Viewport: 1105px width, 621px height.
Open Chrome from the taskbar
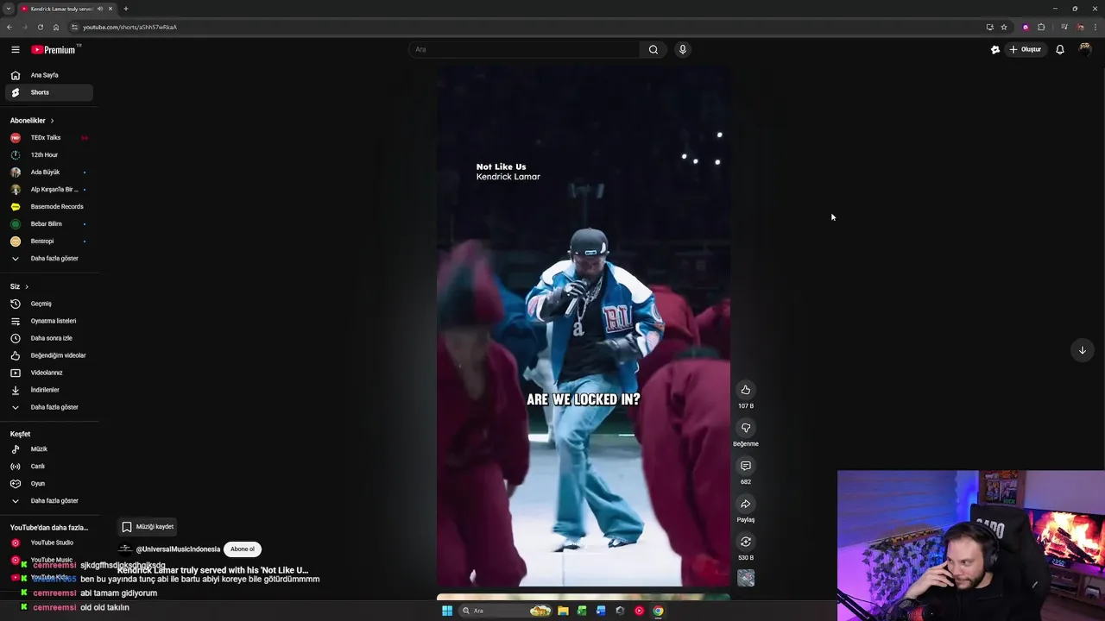point(658,611)
